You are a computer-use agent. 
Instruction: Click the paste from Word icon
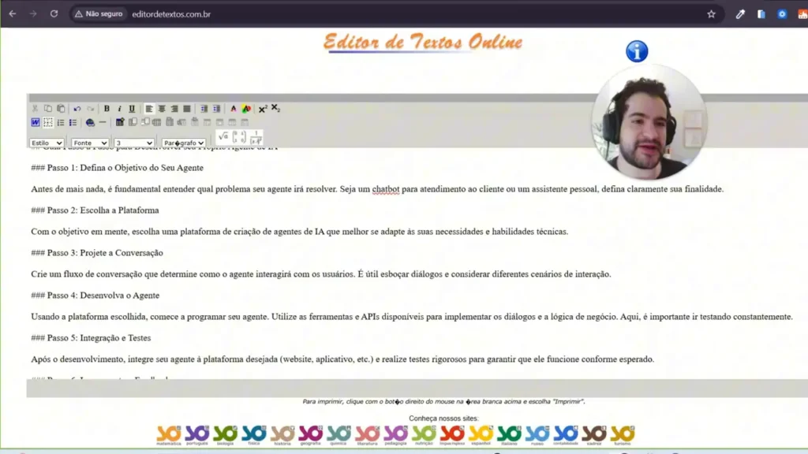[x=34, y=122]
